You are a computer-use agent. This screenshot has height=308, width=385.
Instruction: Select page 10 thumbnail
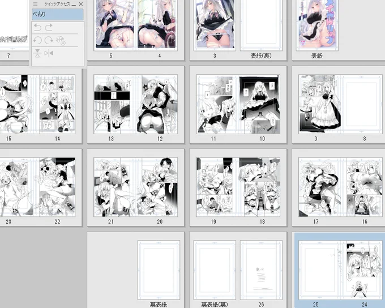click(259, 104)
